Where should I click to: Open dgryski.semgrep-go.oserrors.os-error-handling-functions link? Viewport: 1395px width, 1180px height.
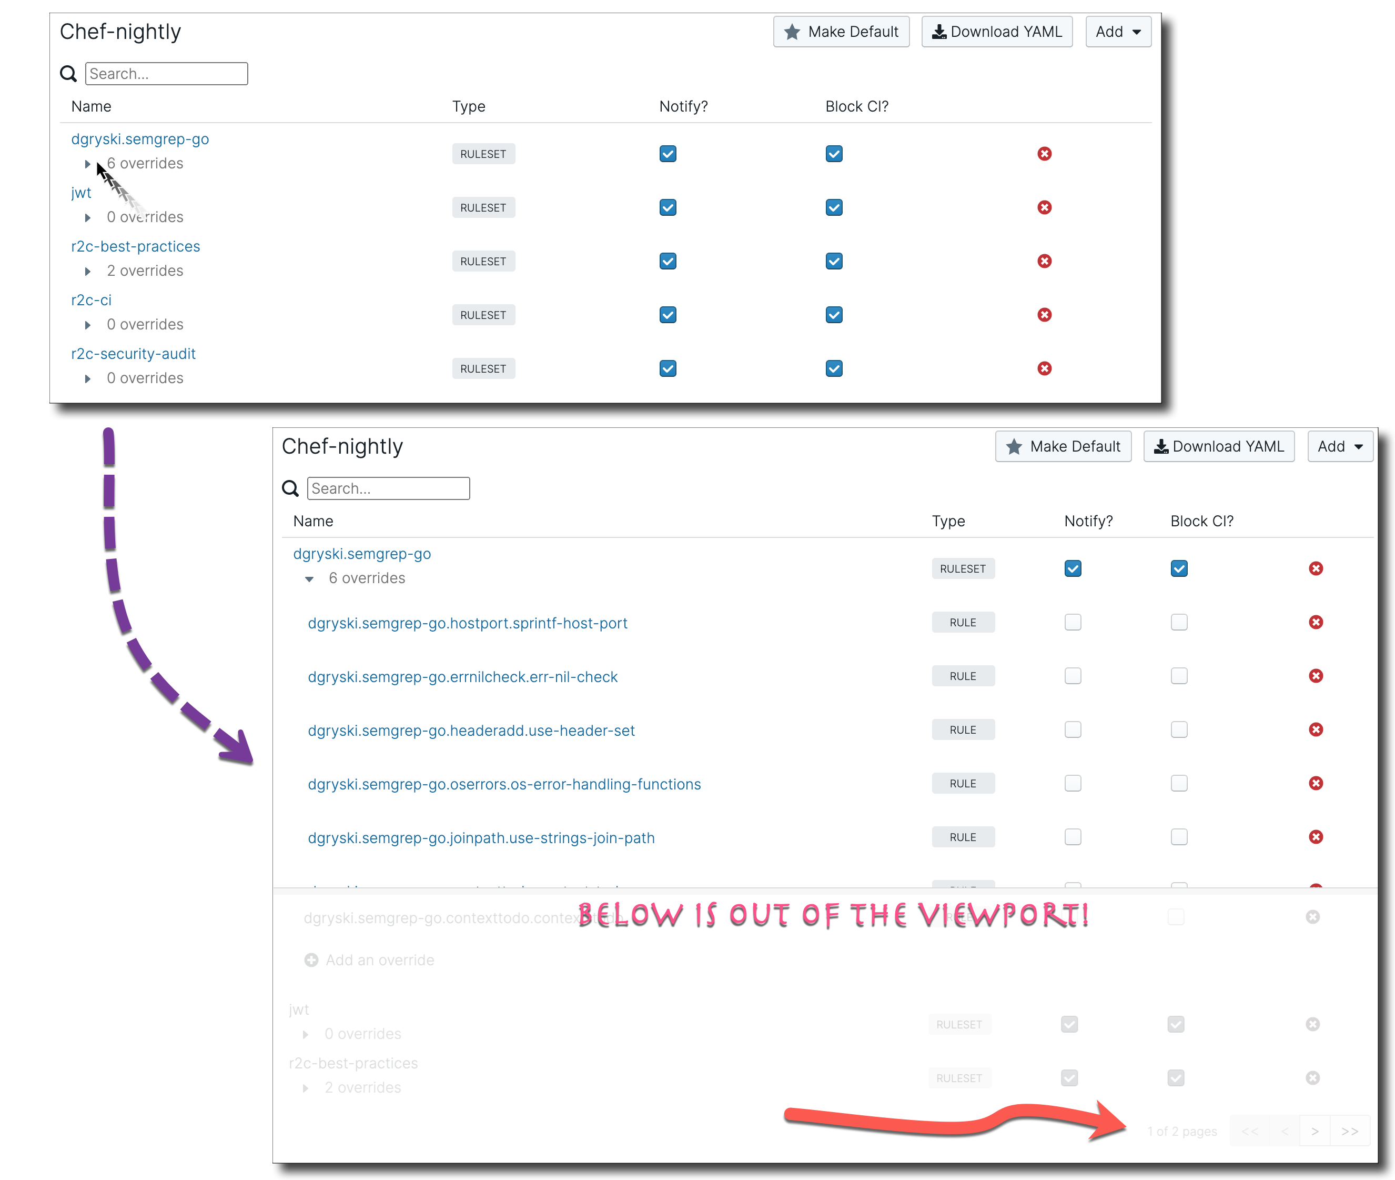click(x=504, y=784)
